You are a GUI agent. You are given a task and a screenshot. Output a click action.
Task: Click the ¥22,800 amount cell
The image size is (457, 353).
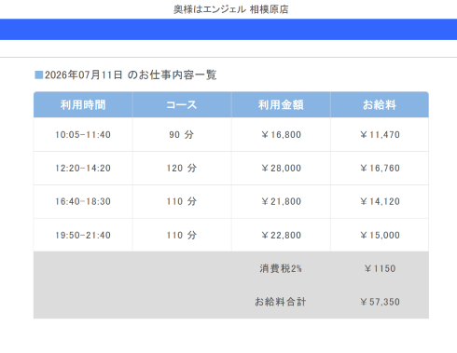tap(281, 235)
